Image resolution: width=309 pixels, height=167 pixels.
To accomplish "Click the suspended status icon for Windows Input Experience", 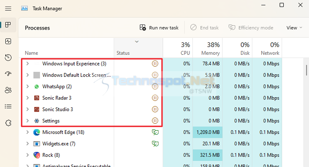I will click(155, 64).
